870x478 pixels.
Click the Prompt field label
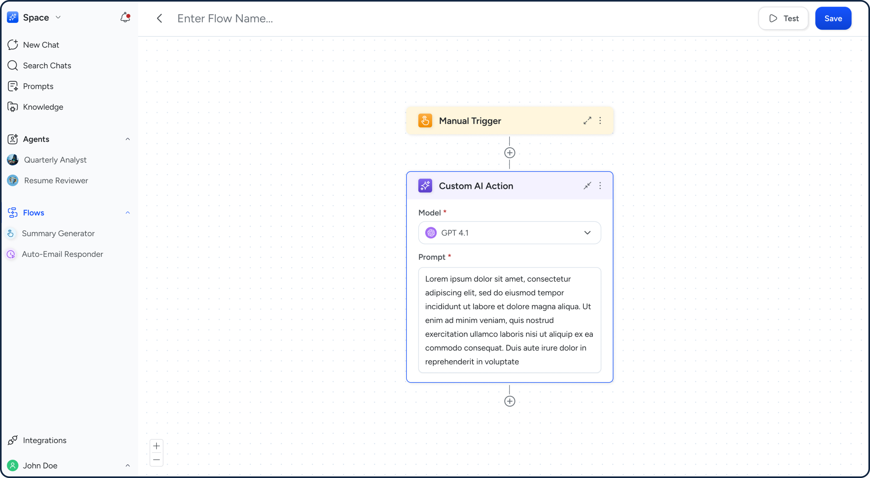pos(432,257)
